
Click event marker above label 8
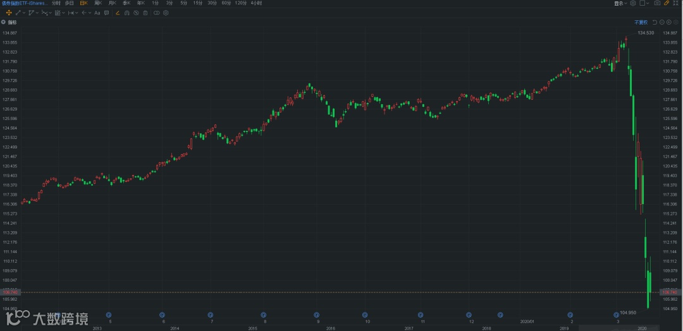[x=264, y=315]
